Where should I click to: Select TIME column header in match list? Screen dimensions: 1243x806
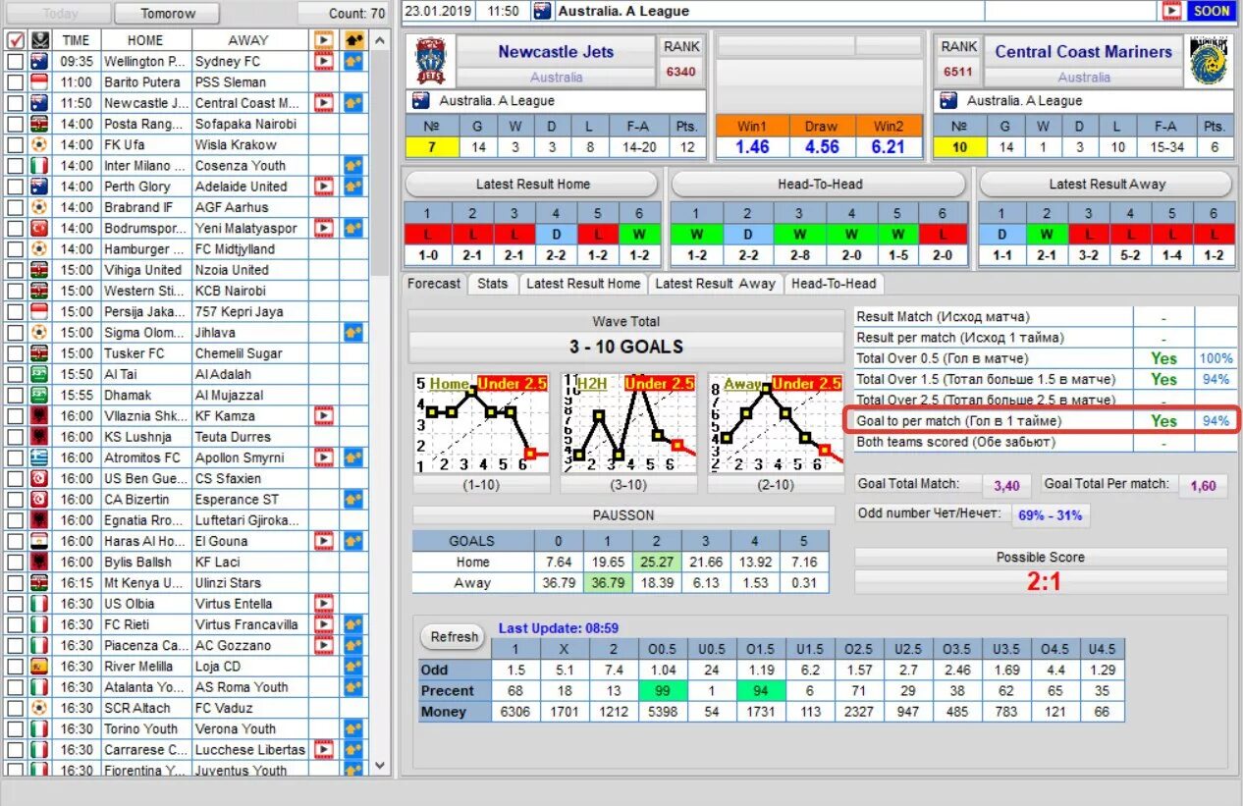[76, 40]
